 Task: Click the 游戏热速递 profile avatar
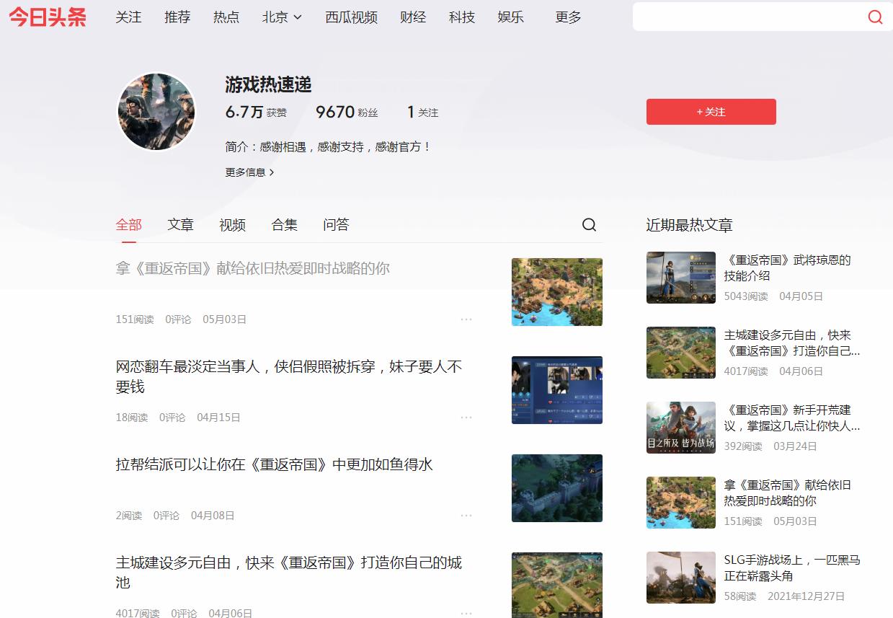coord(156,112)
